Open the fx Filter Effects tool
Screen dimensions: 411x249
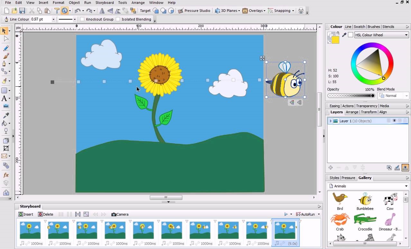point(6,175)
